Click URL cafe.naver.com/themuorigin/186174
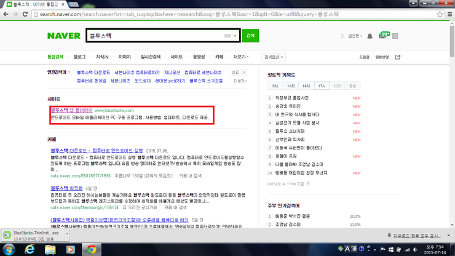The width and height of the screenshot is (455, 256). (84, 207)
